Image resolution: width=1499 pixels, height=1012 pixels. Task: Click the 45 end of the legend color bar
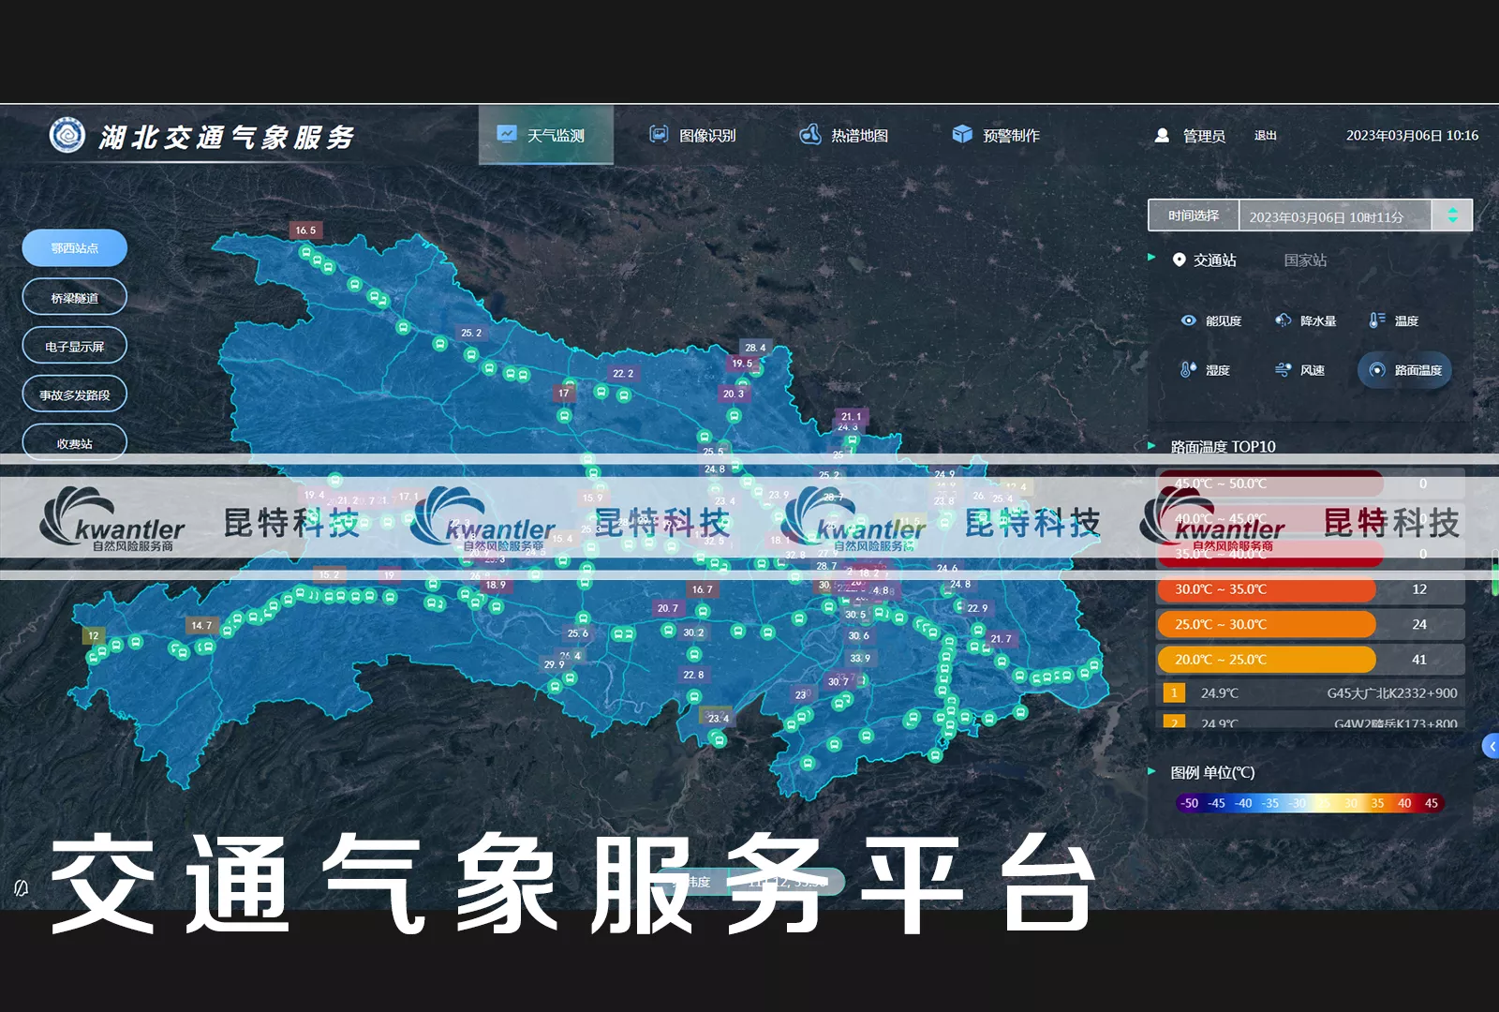tap(1432, 803)
